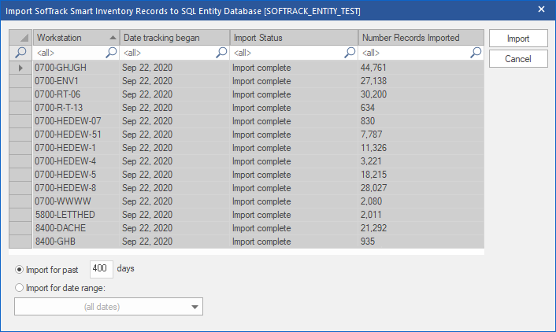
Task: Select workstation 0700-ENV1
Action: [76, 81]
